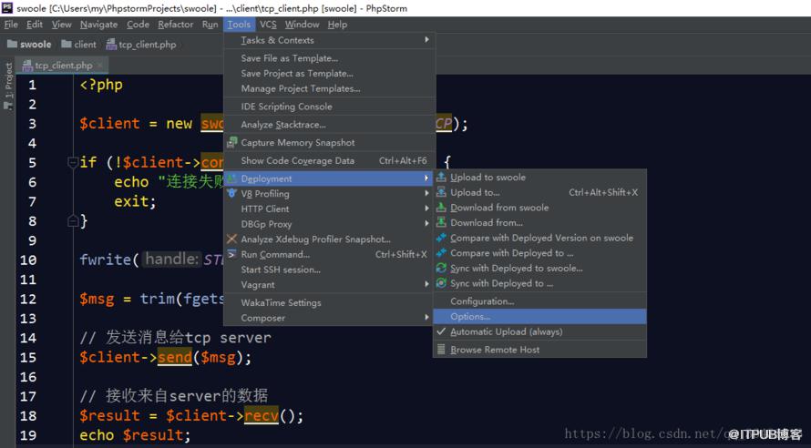Open the VCS menu
The image size is (811, 448).
(x=268, y=25)
